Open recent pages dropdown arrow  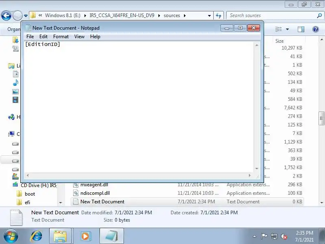(26, 16)
